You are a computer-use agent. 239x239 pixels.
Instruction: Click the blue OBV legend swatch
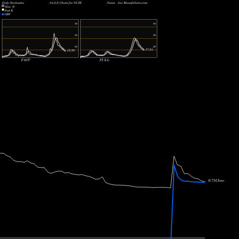[3, 14]
